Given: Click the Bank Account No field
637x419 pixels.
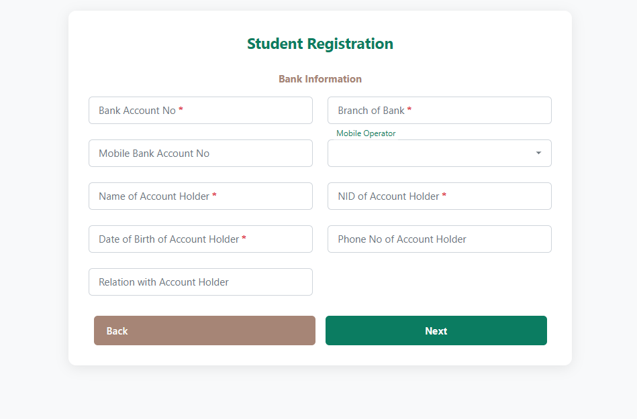Looking at the screenshot, I should tap(200, 111).
